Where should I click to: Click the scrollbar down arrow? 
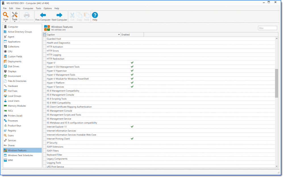276,166
